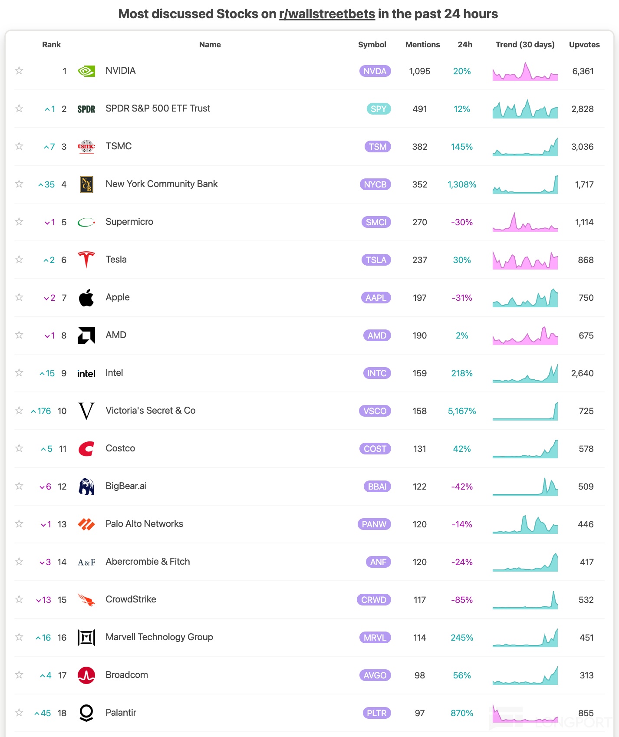The width and height of the screenshot is (619, 737).
Task: Click the Costco logo icon
Action: point(86,449)
